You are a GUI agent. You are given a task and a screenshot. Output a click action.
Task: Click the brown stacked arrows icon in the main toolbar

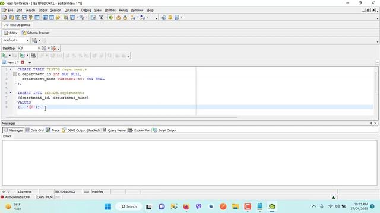tap(30, 17)
